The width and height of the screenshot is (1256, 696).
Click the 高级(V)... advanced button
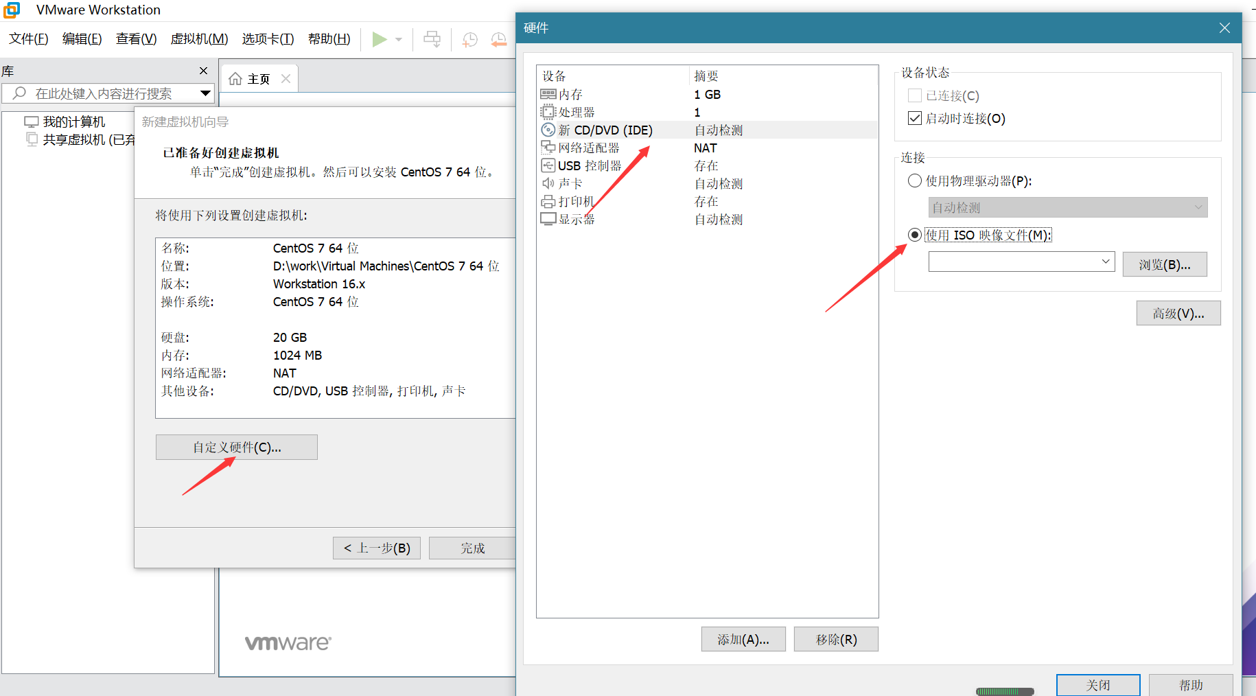click(x=1178, y=313)
